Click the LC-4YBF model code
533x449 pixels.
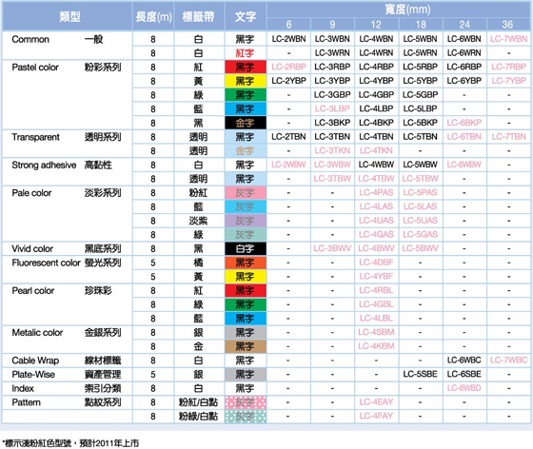click(376, 277)
